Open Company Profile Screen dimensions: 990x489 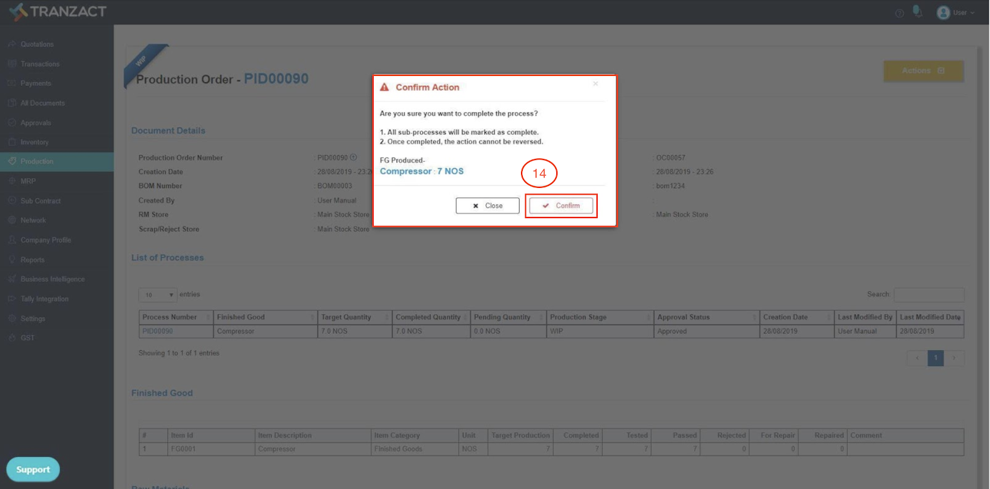[x=46, y=240]
